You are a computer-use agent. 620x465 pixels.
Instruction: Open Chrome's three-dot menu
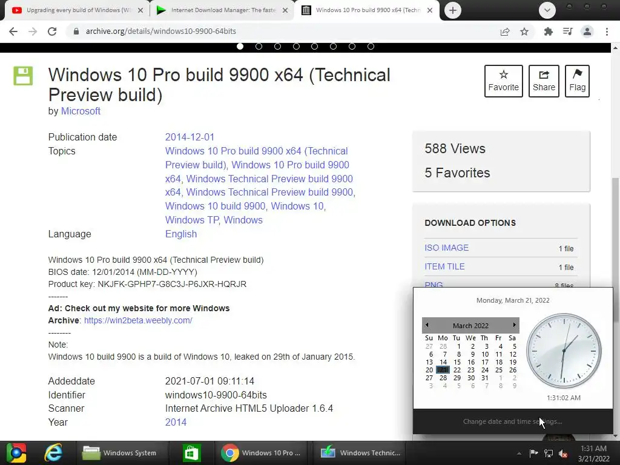[x=607, y=31]
